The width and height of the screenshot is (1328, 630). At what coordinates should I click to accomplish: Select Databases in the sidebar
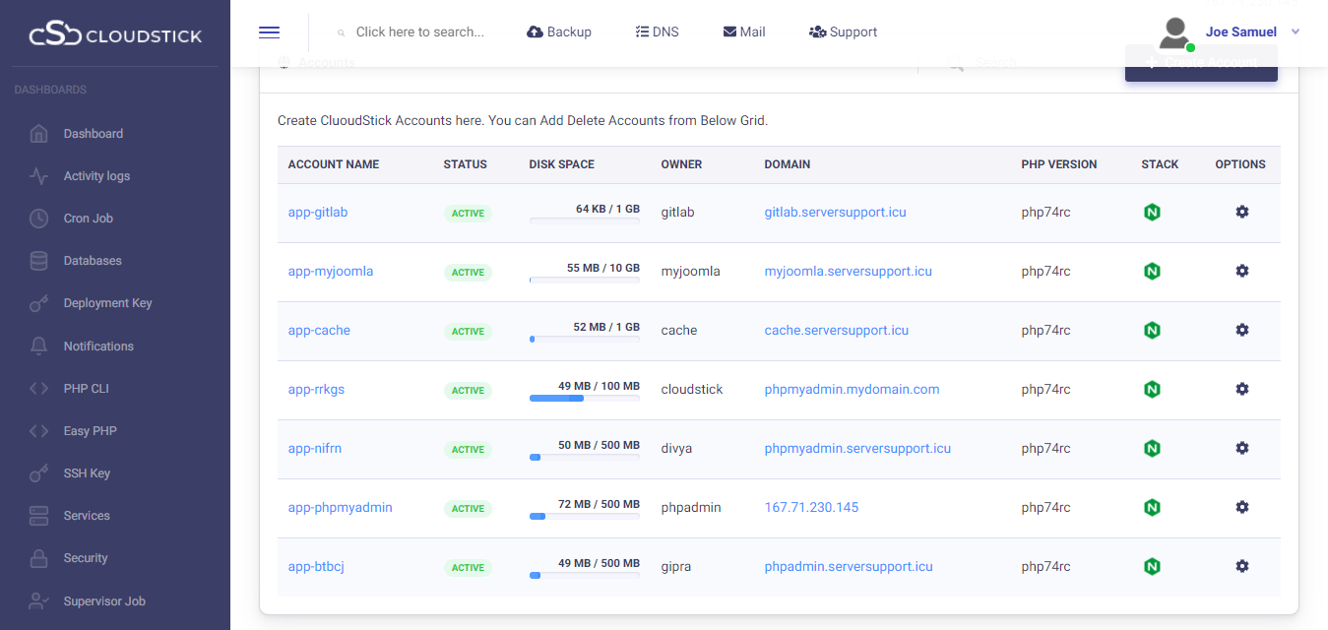point(93,261)
